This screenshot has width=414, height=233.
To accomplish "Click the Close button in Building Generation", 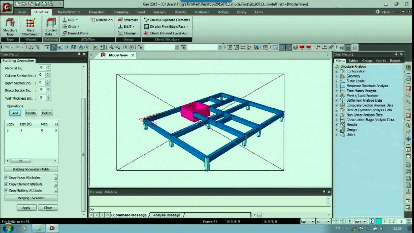I will click(x=48, y=208).
